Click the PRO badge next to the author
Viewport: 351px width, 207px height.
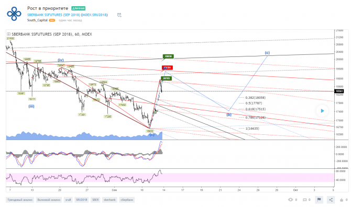point(52,20)
